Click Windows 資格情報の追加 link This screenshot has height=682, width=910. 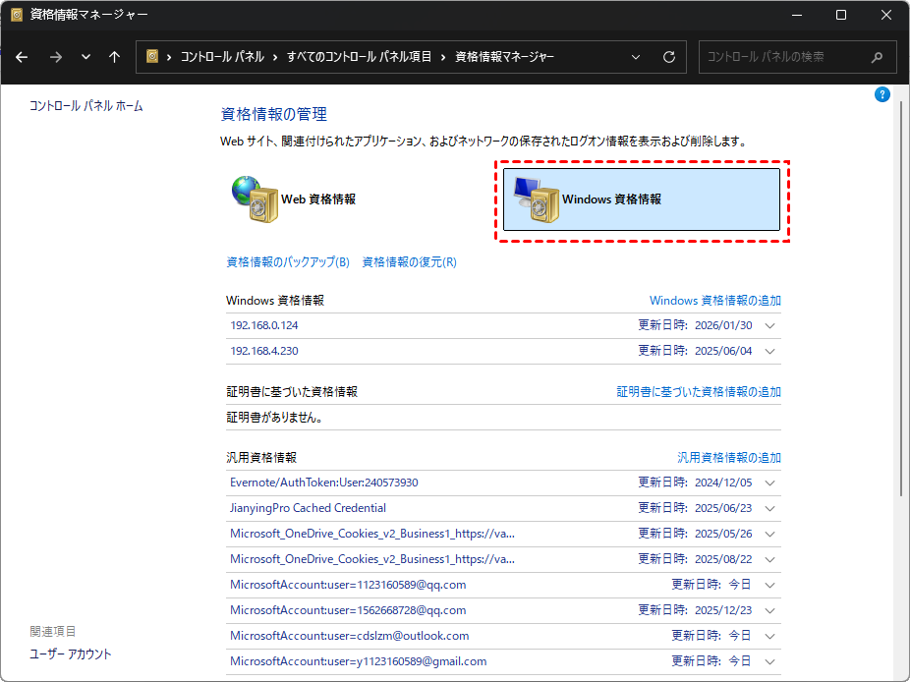coord(715,300)
